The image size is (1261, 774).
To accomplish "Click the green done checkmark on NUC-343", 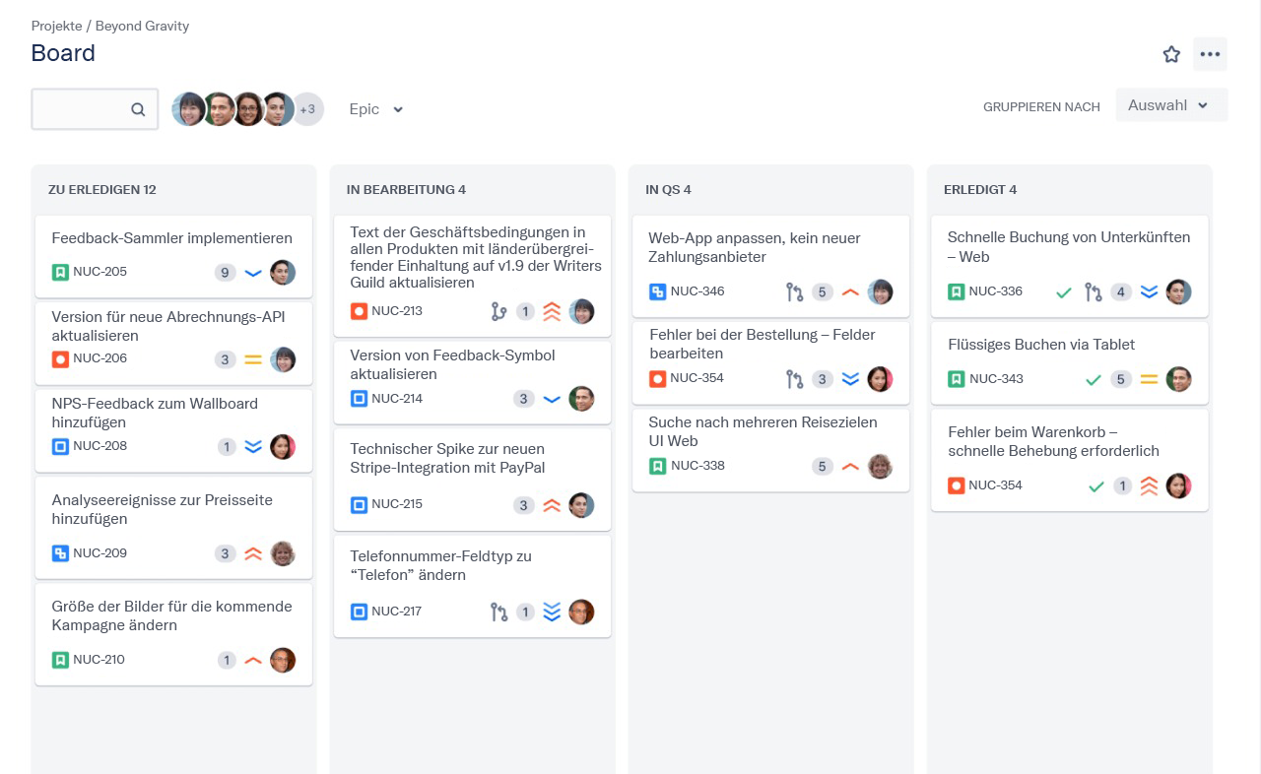I will [1093, 379].
